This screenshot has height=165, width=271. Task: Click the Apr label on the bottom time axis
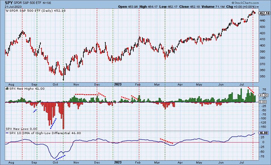point(180,162)
